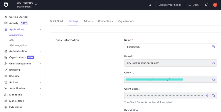The image size is (221, 112).
Task: Expand the Authentication section chevron
Action: (40, 51)
